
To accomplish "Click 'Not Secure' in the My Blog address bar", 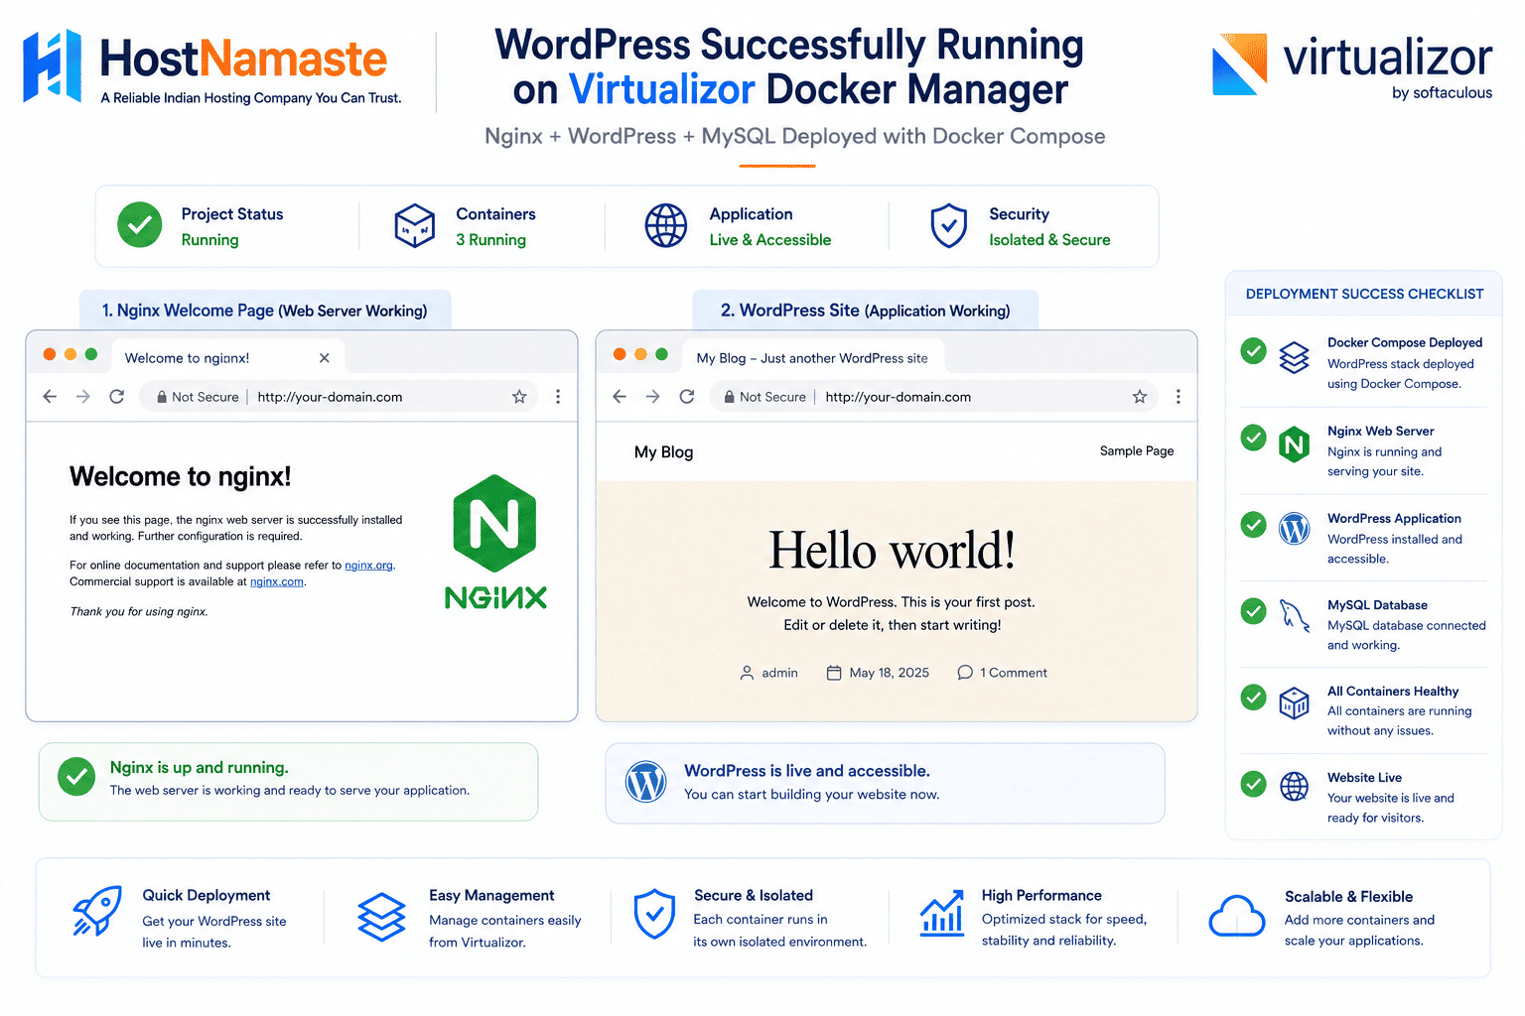I will pyautogui.click(x=765, y=397).
